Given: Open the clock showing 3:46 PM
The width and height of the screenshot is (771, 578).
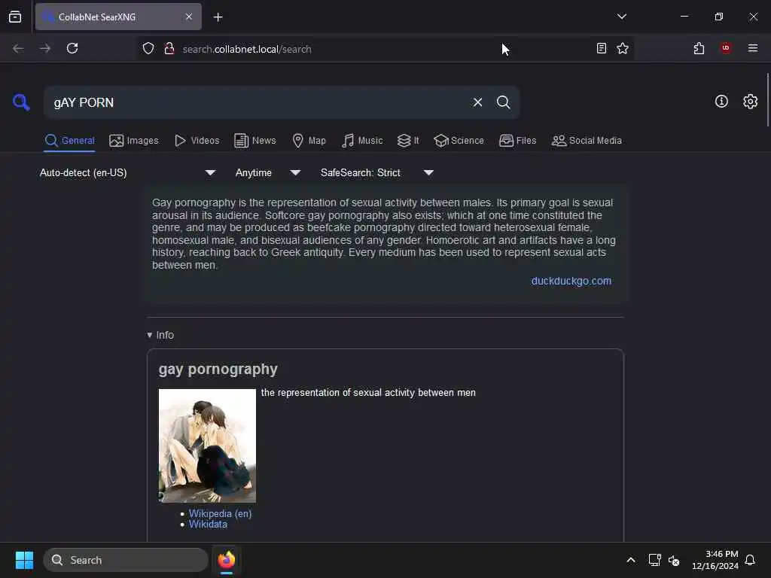Looking at the screenshot, I should coord(715,560).
